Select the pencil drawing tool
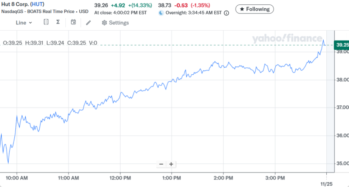349x187 pixels. click(88, 23)
